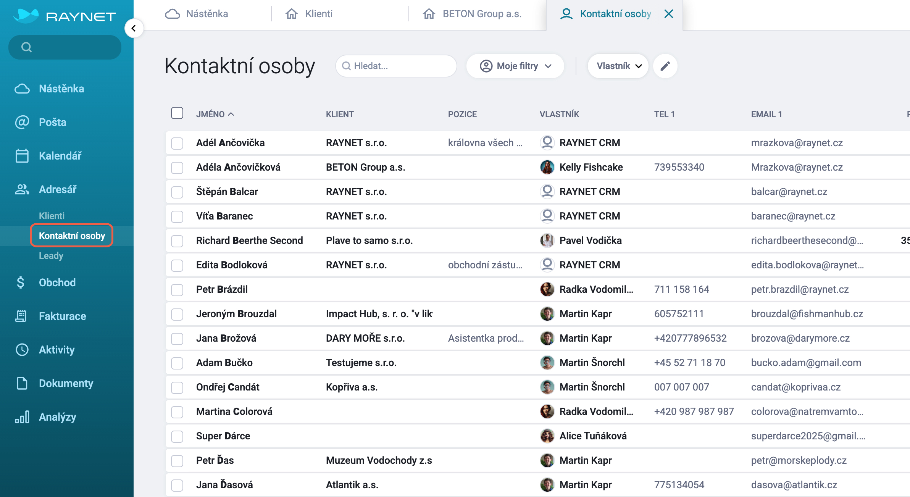Image resolution: width=910 pixels, height=497 pixels.
Task: Open the Moje filtry dropdown
Action: pyautogui.click(x=515, y=66)
